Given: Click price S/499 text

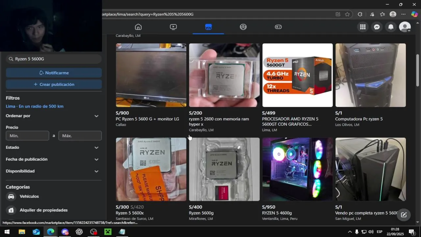Looking at the screenshot, I should pyautogui.click(x=269, y=113).
